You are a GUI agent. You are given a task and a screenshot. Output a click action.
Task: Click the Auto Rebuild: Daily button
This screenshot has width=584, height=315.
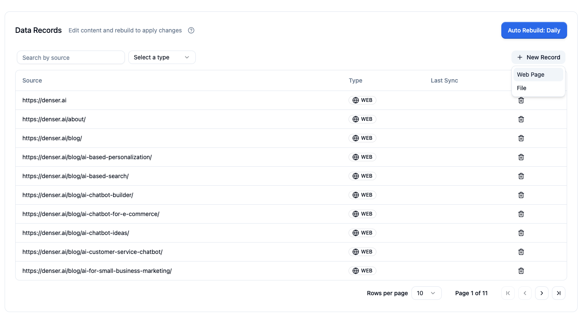pos(534,30)
